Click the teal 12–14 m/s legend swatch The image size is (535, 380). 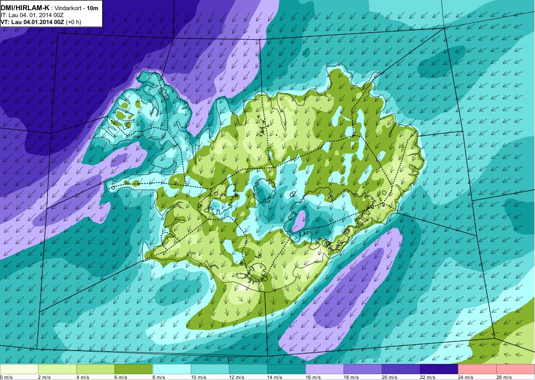click(x=248, y=369)
